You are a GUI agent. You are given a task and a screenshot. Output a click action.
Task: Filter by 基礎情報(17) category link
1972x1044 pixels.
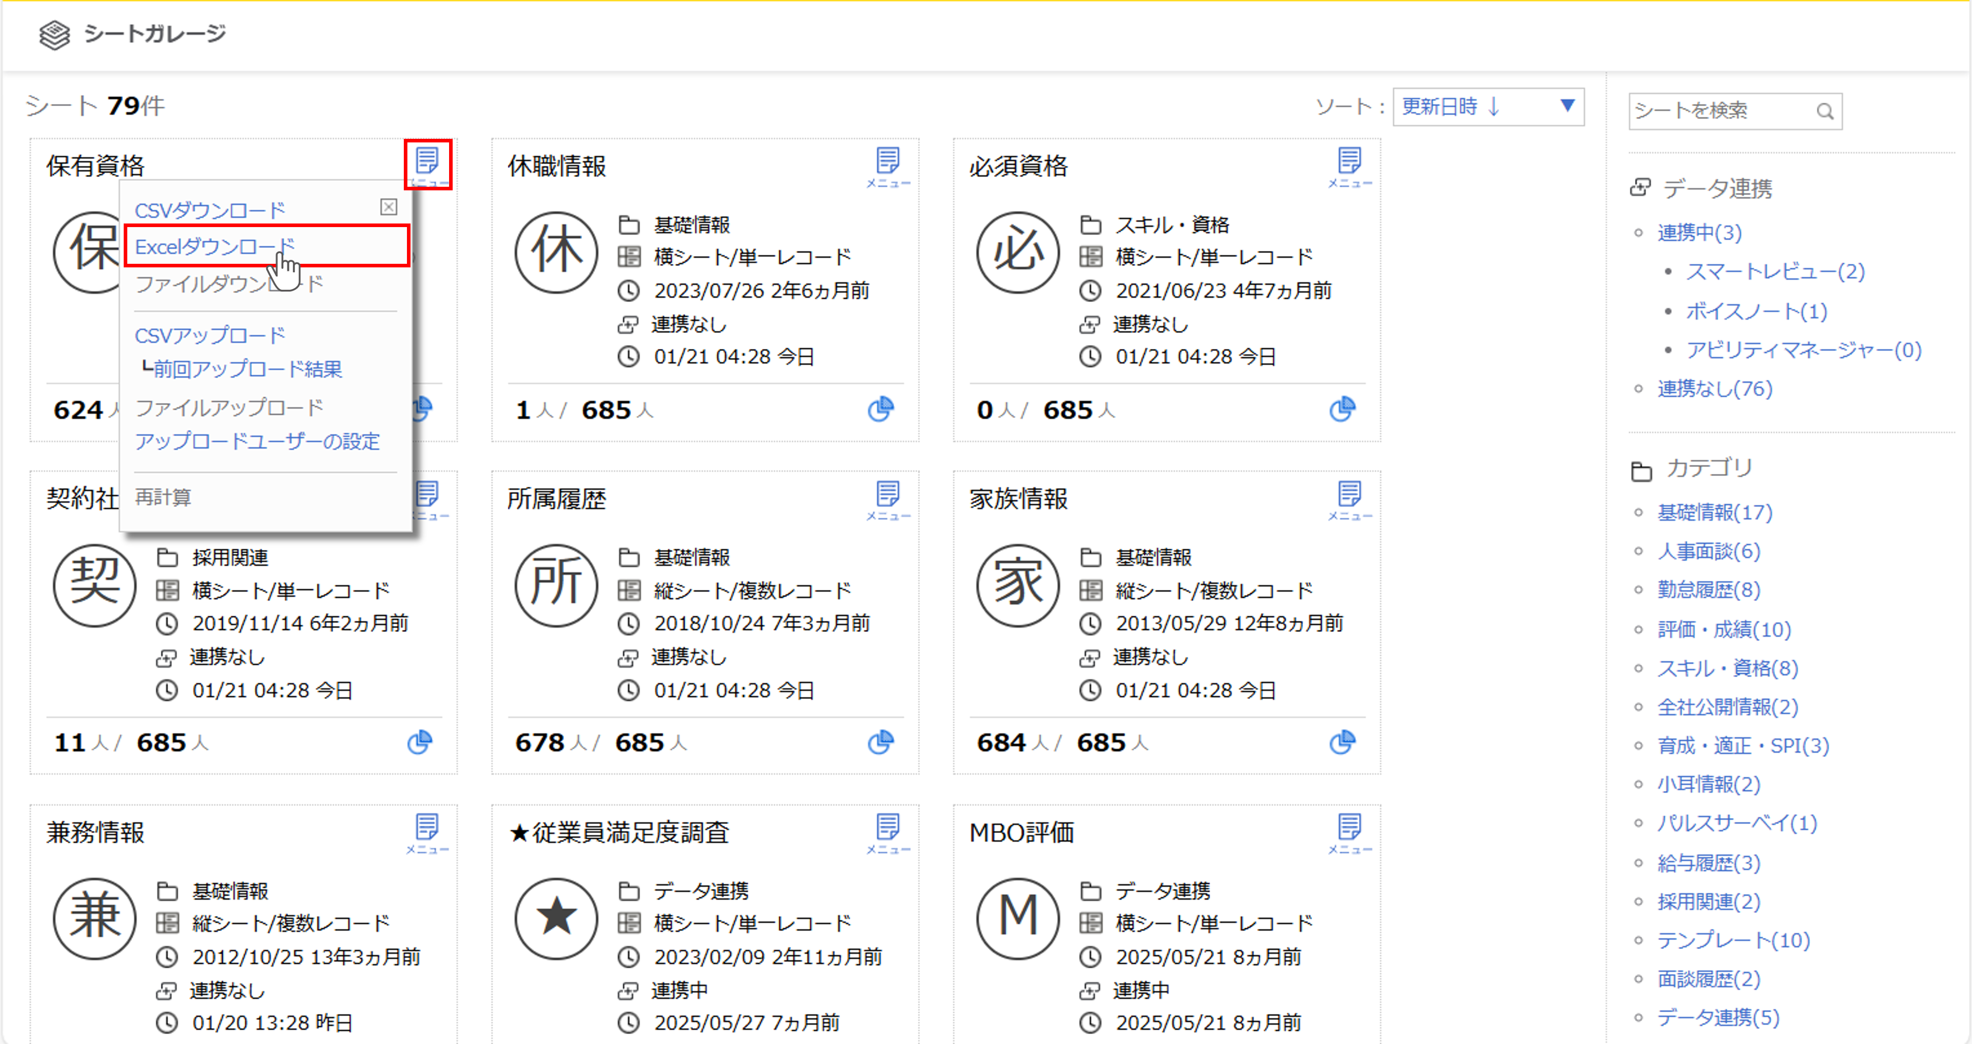point(1714,512)
